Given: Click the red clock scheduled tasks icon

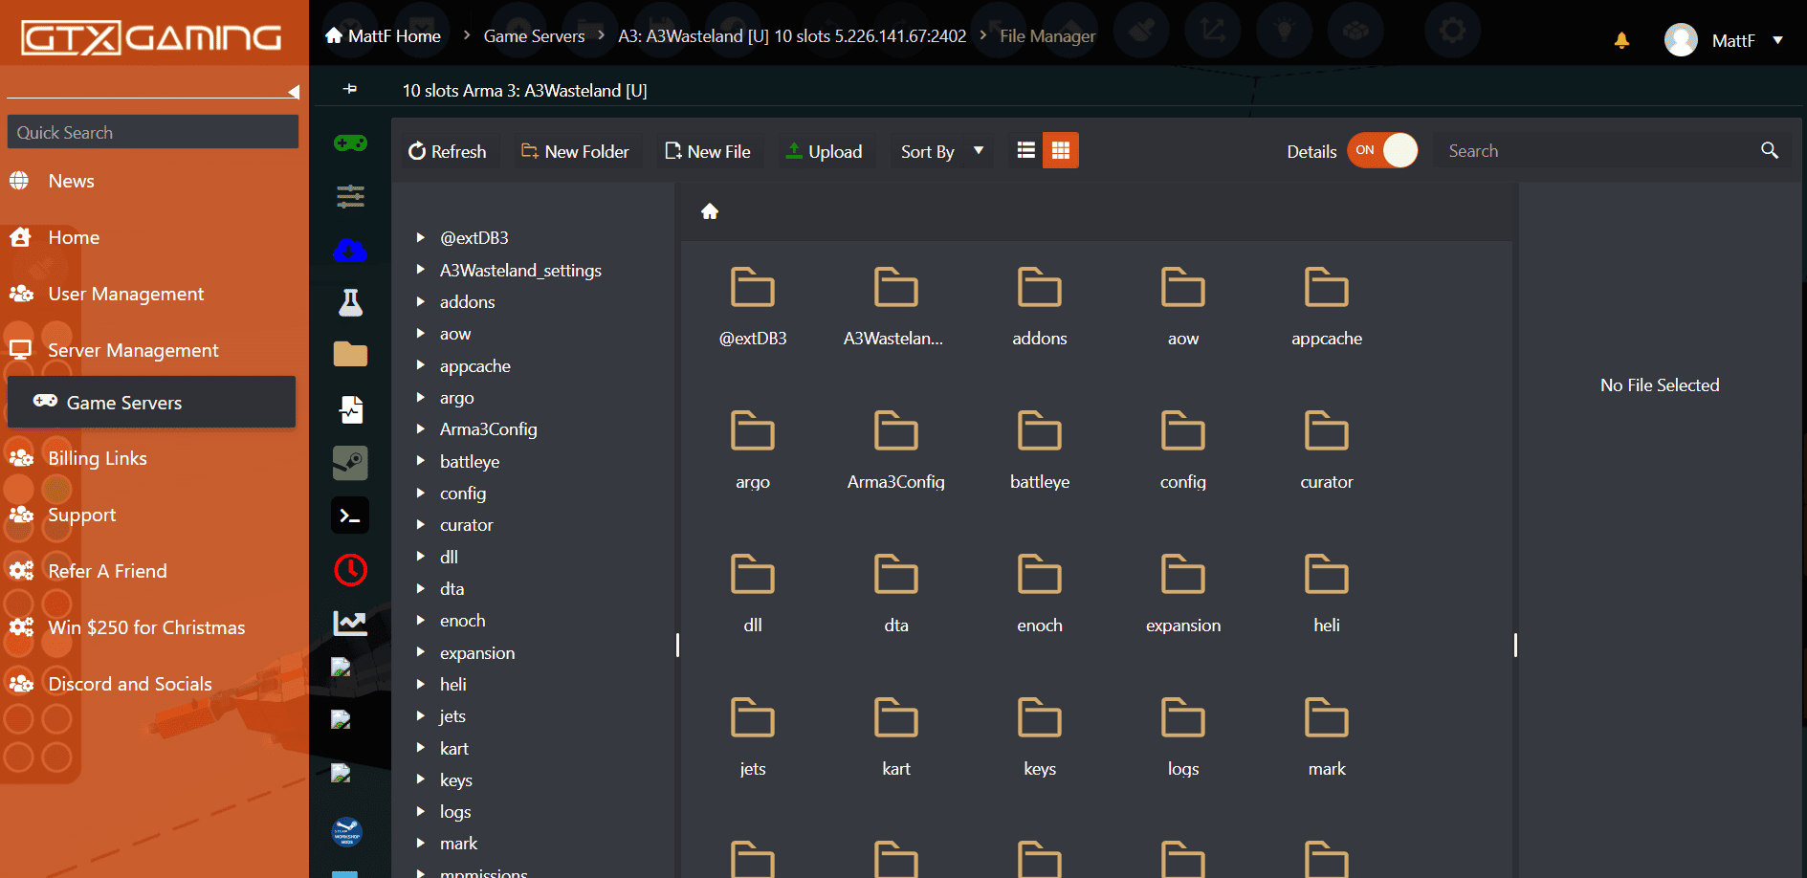Looking at the screenshot, I should click(350, 570).
